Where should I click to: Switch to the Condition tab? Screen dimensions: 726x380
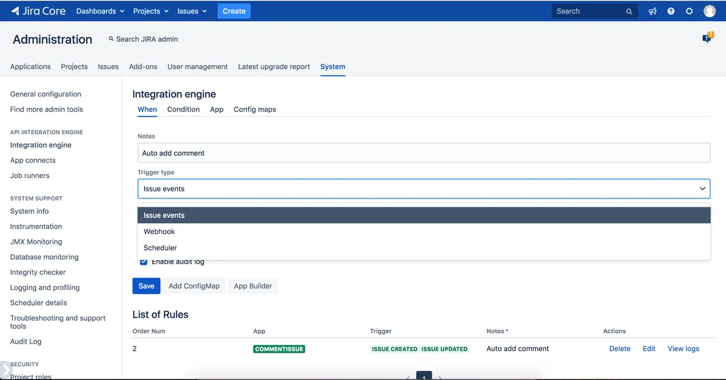(183, 109)
